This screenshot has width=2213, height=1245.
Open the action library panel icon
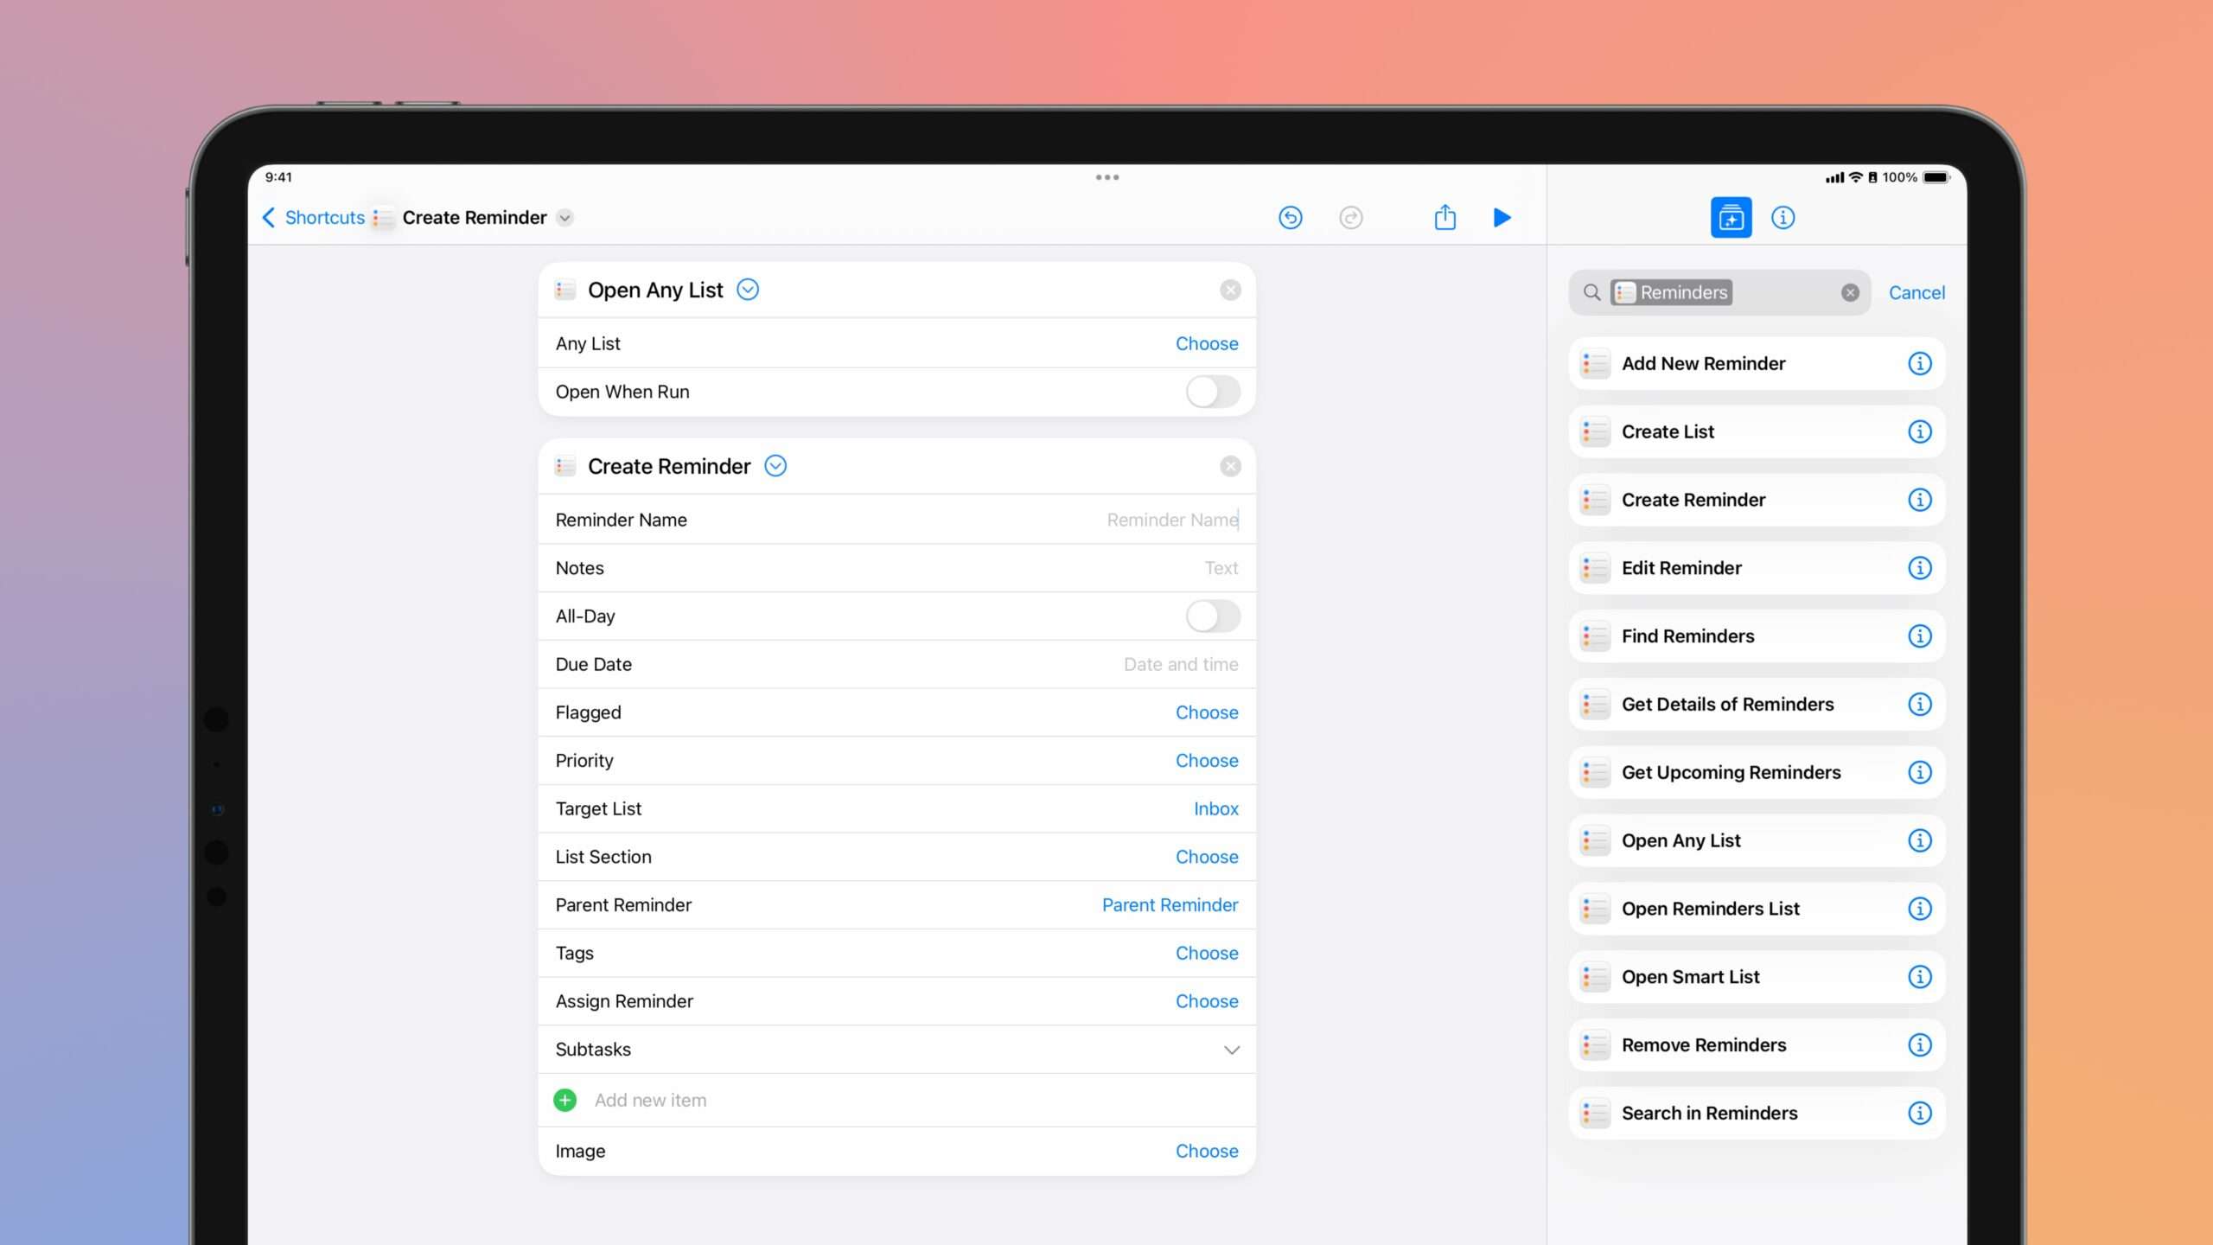(1731, 217)
